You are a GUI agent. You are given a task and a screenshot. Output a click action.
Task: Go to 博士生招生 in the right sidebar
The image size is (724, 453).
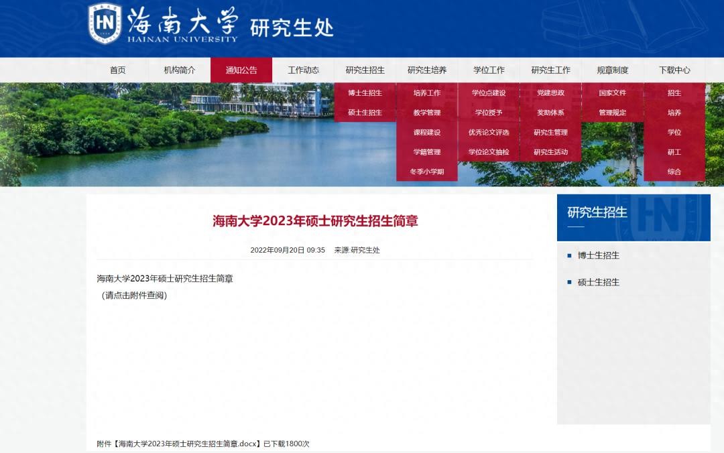click(598, 255)
